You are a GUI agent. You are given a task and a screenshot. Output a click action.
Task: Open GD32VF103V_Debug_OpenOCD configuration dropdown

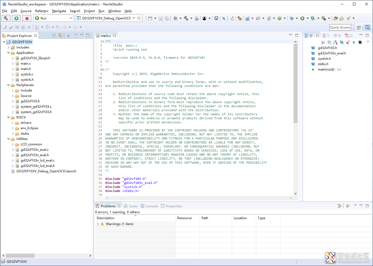pyautogui.click(x=134, y=18)
